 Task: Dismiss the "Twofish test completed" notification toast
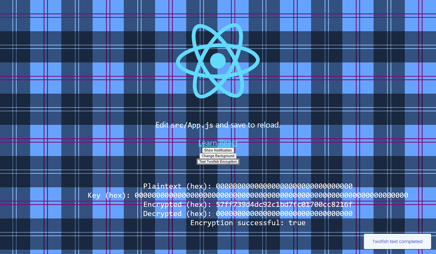397,241
